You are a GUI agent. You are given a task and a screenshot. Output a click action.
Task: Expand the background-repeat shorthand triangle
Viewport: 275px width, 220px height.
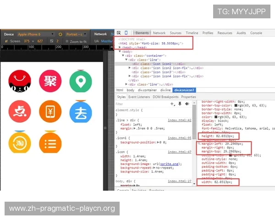pos(154,168)
